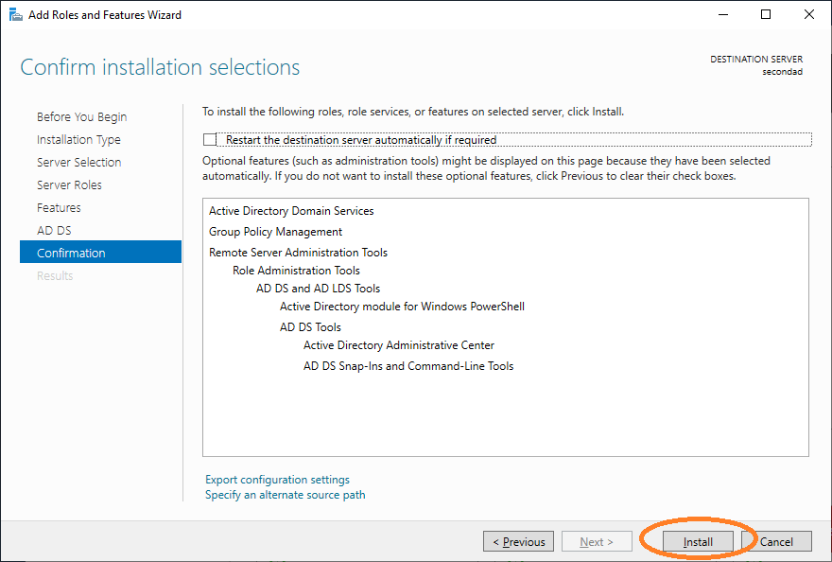
Task: Click AD DS Snap-Ins and Command-Line Tools
Action: point(408,366)
